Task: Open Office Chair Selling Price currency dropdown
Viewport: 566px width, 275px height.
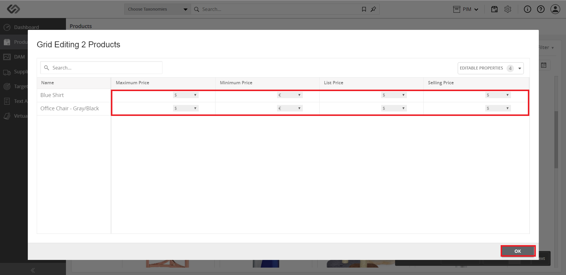Action: click(x=498, y=108)
